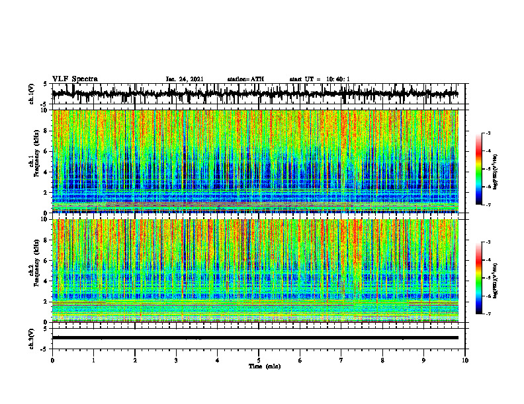The width and height of the screenshot is (524, 404).
Task: Click time-axis tick label "9" minutes
Action: coord(423,360)
